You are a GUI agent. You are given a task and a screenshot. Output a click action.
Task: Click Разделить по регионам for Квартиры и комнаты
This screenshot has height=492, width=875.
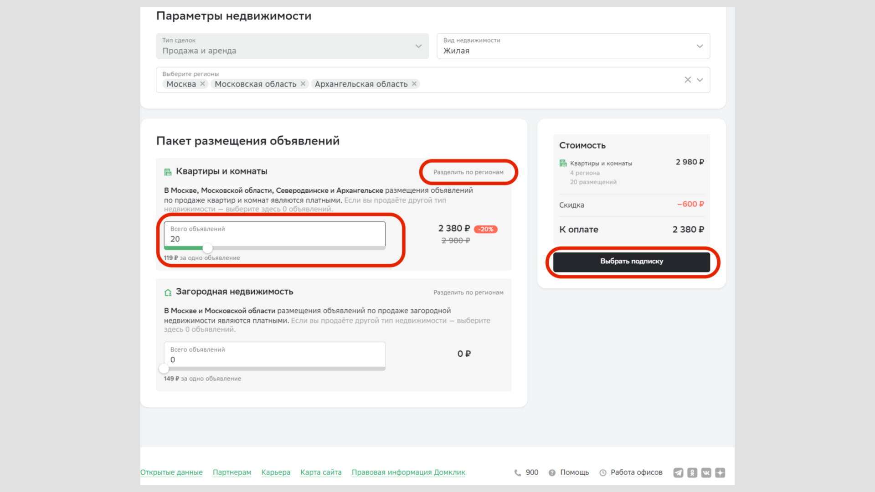click(x=468, y=172)
